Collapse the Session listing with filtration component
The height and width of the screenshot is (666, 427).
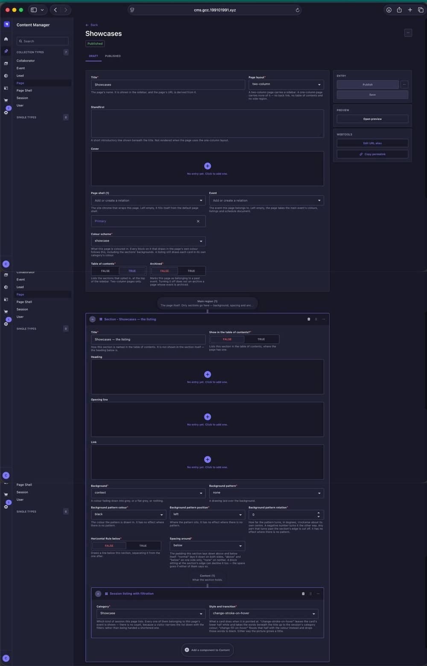click(x=98, y=594)
